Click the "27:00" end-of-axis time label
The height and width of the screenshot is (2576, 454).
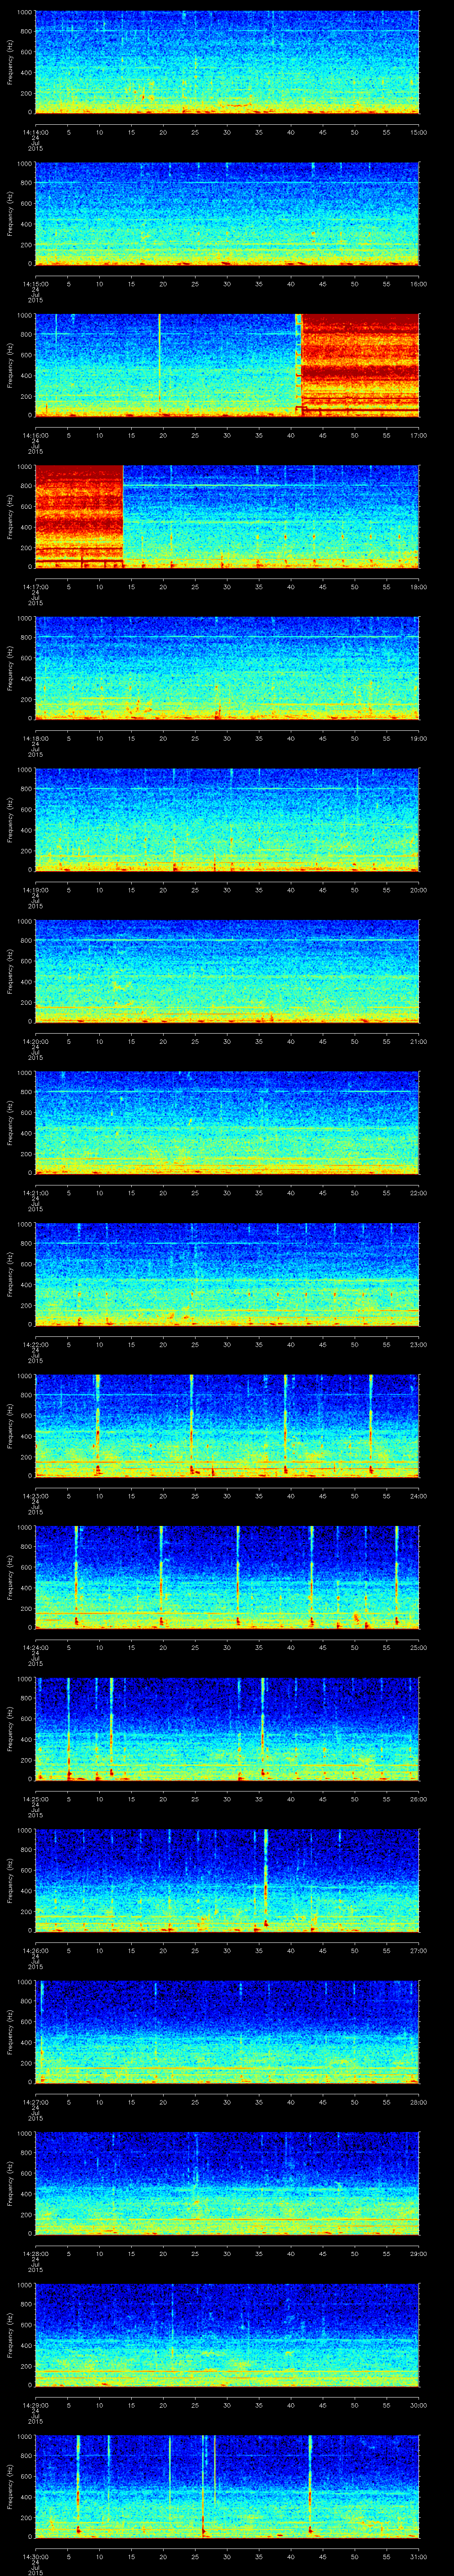click(419, 1950)
